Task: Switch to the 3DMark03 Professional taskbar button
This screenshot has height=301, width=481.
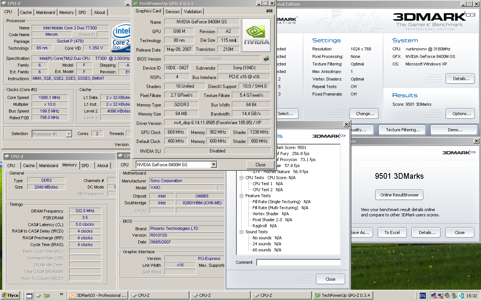Action: (98, 295)
